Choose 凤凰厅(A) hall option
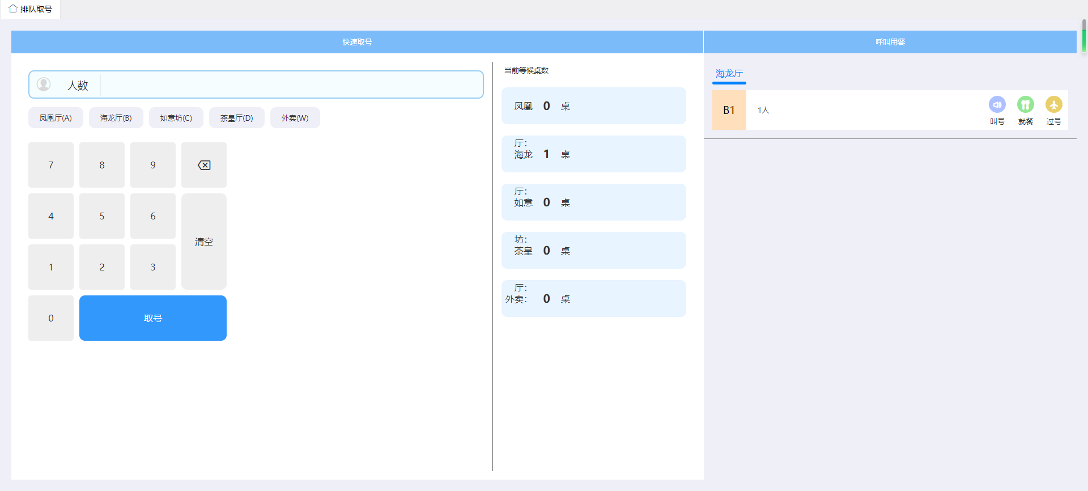 point(56,118)
